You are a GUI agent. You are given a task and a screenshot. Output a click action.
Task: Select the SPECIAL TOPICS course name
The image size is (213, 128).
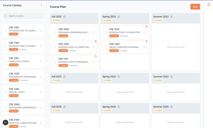(17, 92)
